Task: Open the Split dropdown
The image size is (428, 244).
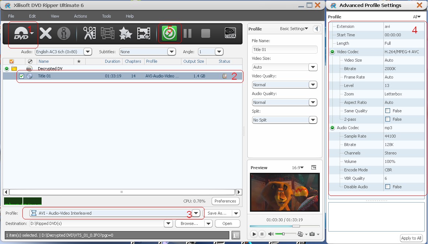Action: pyautogui.click(x=313, y=120)
